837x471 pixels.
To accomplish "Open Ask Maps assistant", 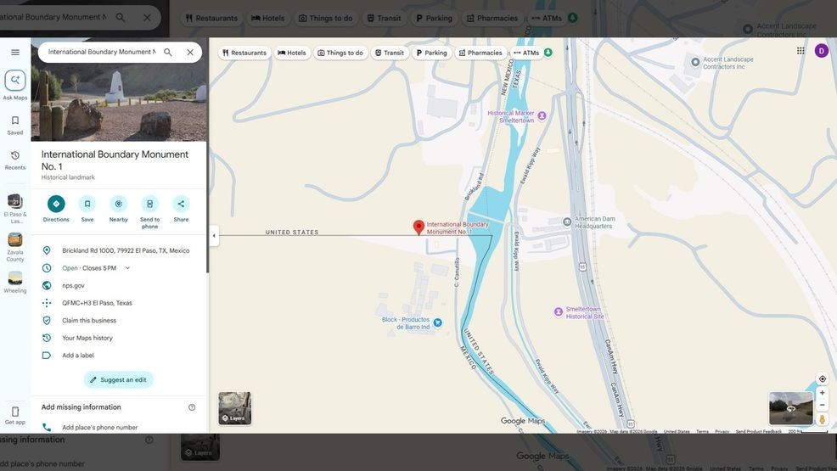I will (15, 86).
